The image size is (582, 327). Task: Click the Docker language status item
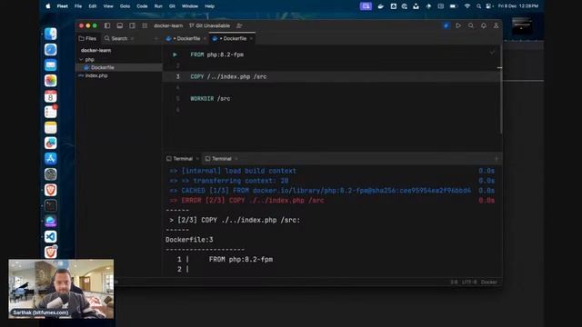(489, 282)
